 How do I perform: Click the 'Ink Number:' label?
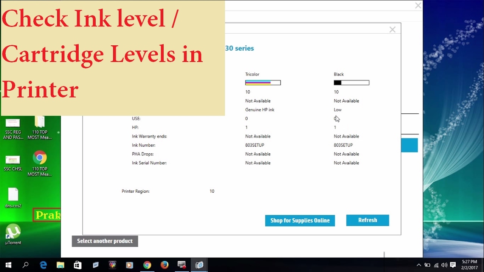[144, 145]
